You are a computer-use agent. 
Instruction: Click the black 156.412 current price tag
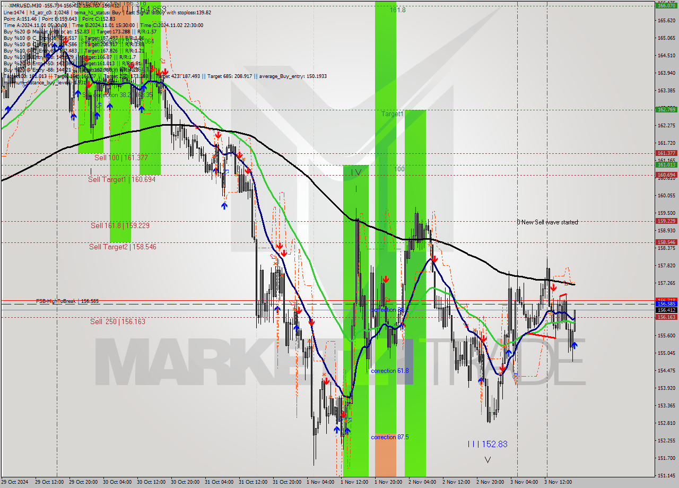tap(666, 310)
